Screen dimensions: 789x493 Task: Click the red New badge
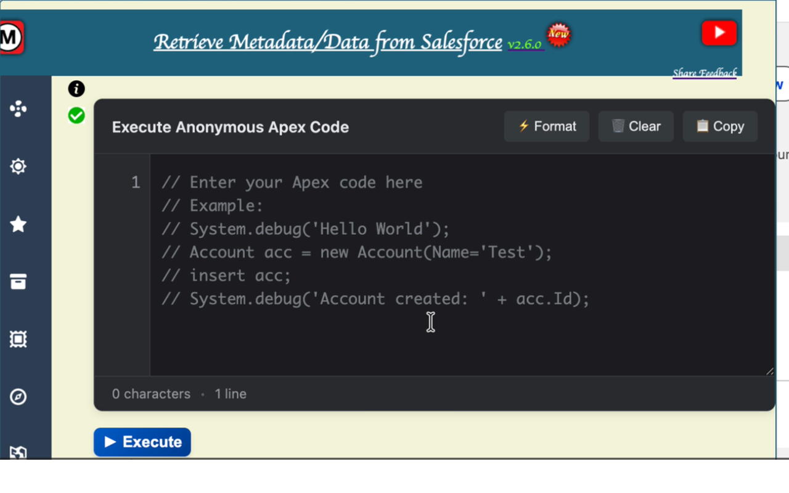click(x=558, y=35)
